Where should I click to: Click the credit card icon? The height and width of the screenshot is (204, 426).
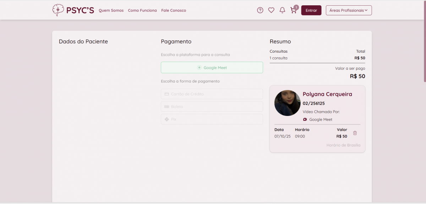pyautogui.click(x=166, y=94)
